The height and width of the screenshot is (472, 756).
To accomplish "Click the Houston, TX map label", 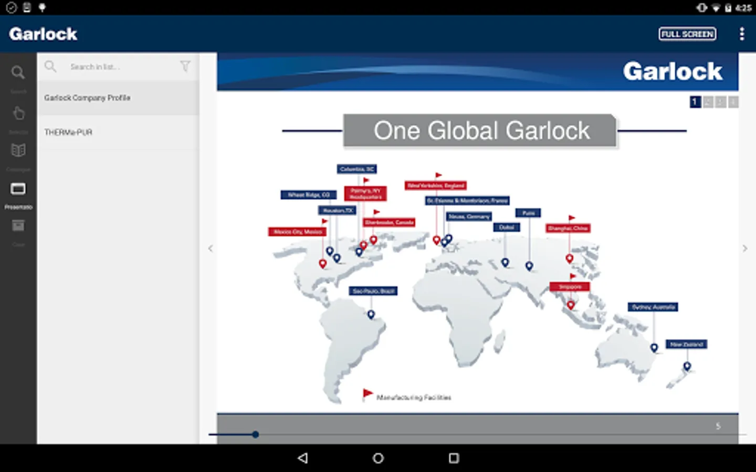I will (338, 210).
